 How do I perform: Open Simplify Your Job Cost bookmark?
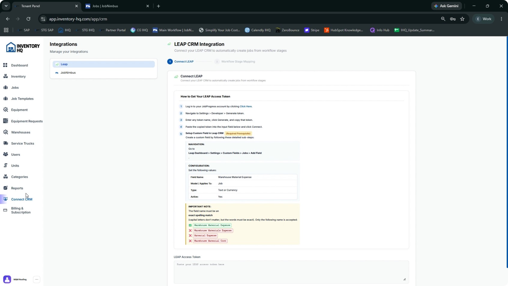pyautogui.click(x=219, y=30)
